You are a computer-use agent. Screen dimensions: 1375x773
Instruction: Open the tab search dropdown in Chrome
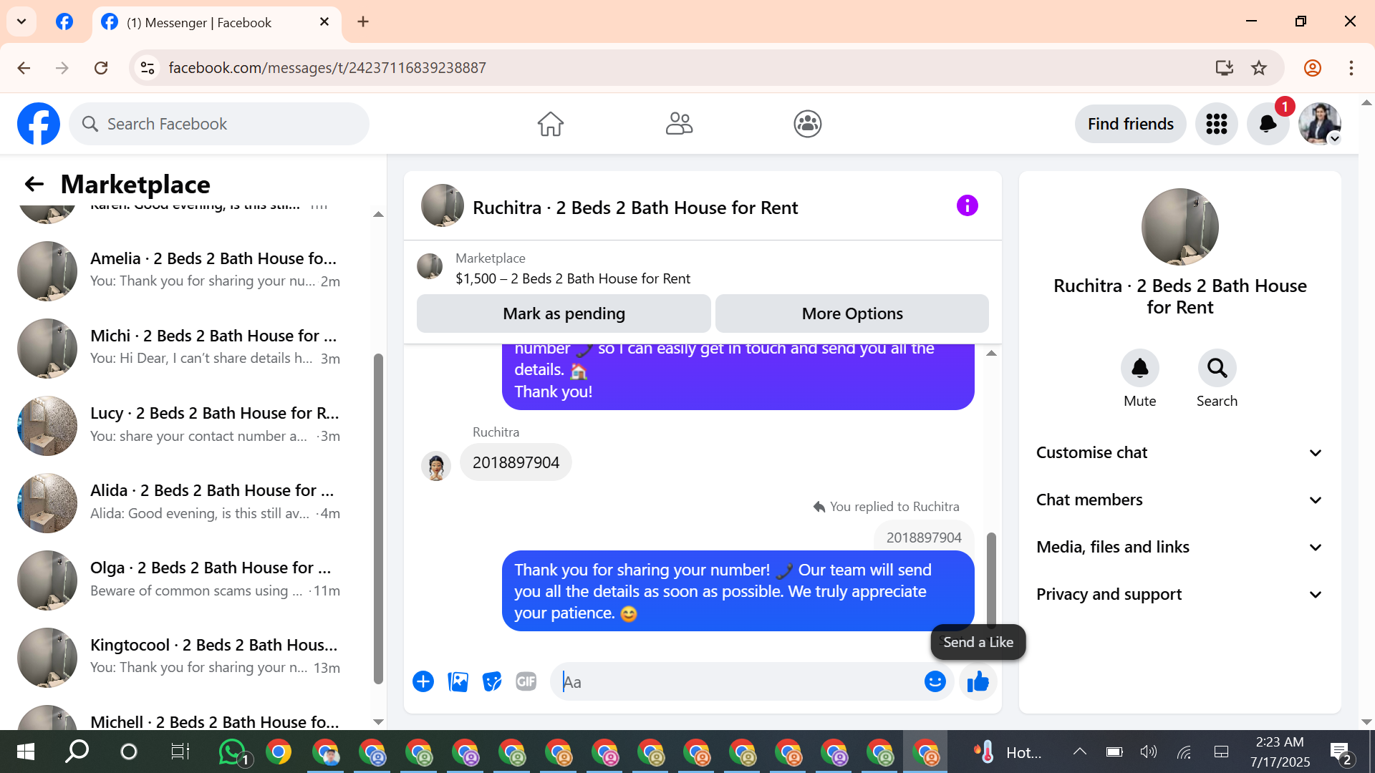pos(21,21)
